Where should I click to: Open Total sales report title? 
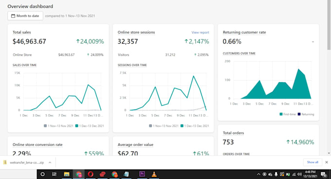(x=22, y=32)
